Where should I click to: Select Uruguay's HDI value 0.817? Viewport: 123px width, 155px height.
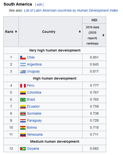tap(94, 71)
